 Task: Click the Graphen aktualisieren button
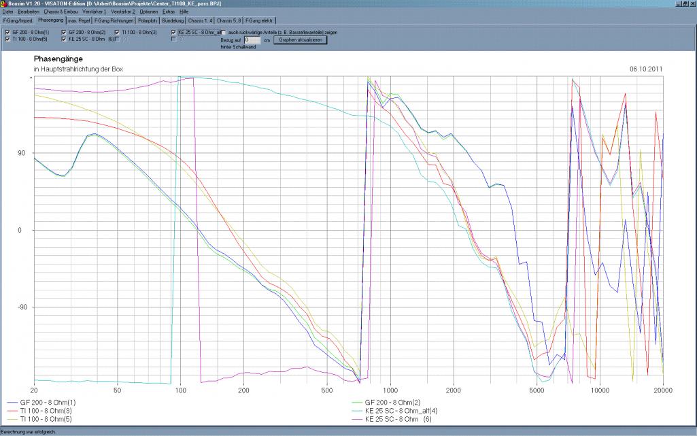(x=301, y=39)
